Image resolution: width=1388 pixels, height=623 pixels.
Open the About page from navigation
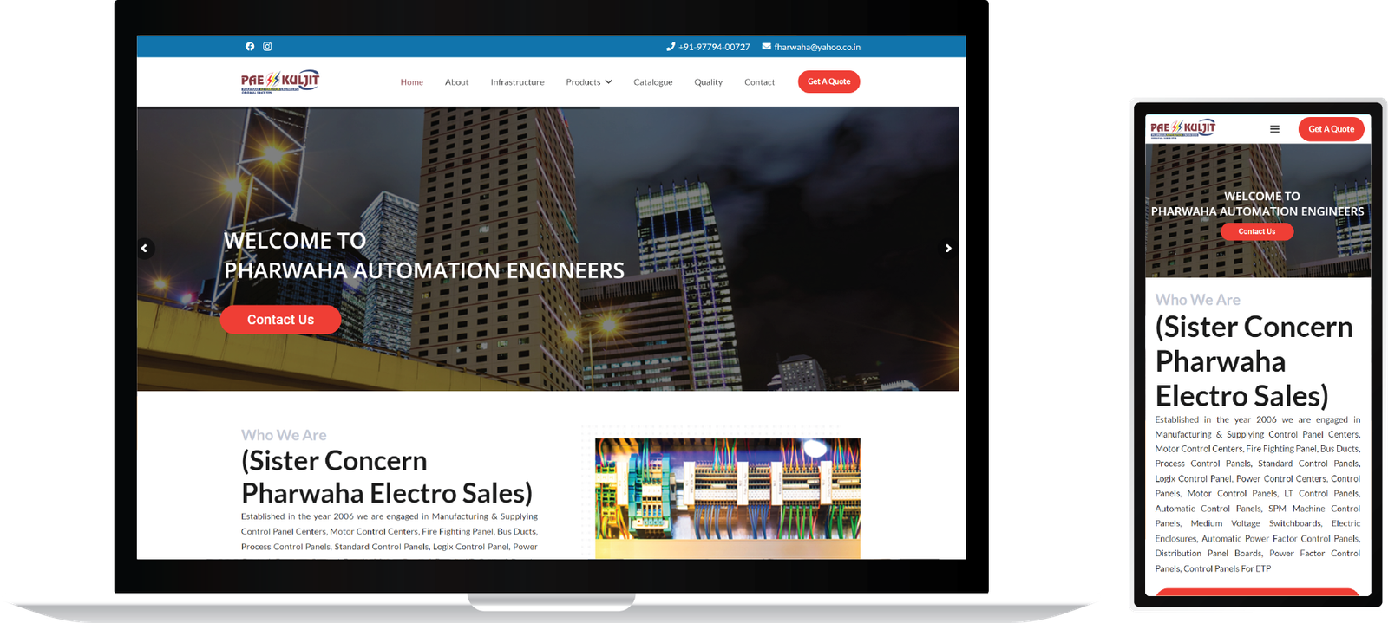click(x=456, y=82)
